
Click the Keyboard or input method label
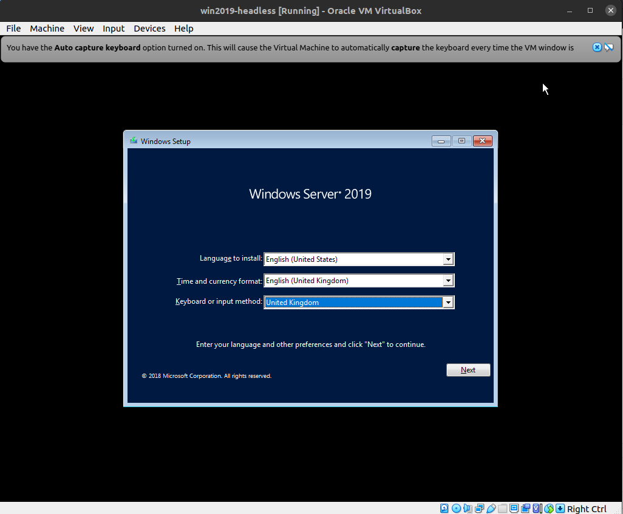point(219,301)
